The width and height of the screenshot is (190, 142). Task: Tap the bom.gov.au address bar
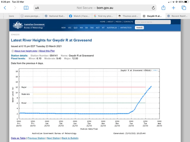pyautogui.click(x=95, y=8)
